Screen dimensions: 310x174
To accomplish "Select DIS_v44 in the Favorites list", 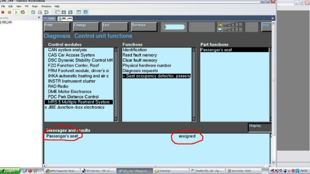I will tap(6, 22).
